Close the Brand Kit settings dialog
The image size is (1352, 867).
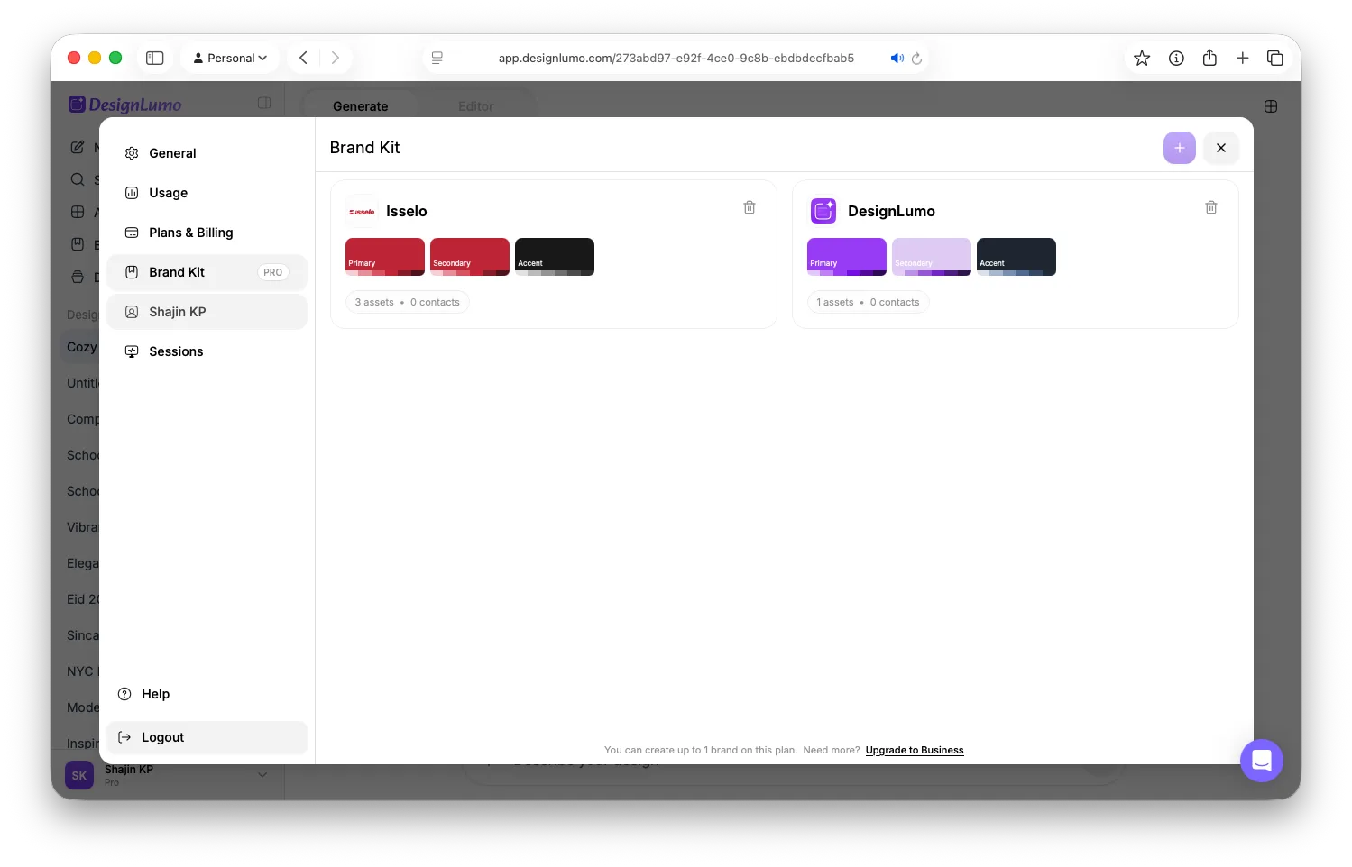[x=1221, y=148]
